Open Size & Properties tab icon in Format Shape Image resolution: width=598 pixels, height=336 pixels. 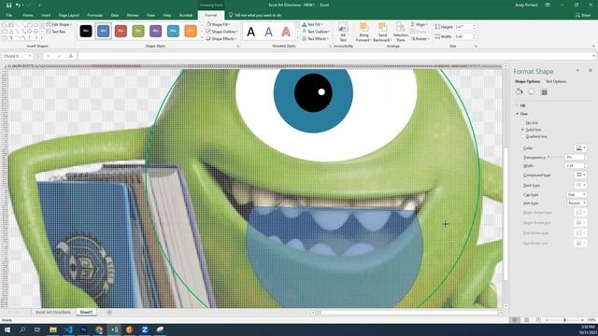(544, 91)
